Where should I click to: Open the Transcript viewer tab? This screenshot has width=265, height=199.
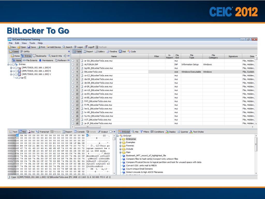[x=43, y=132]
